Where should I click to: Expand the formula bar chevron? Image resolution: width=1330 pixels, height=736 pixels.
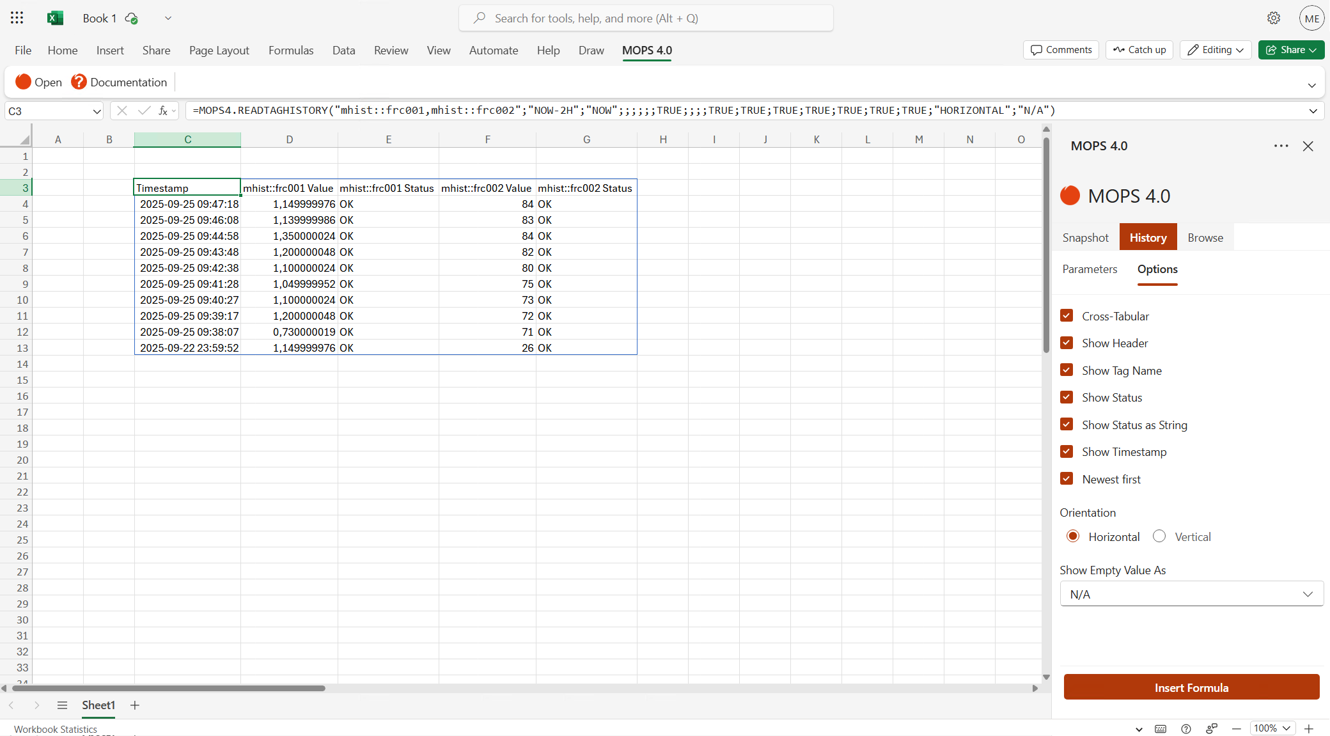1313,111
